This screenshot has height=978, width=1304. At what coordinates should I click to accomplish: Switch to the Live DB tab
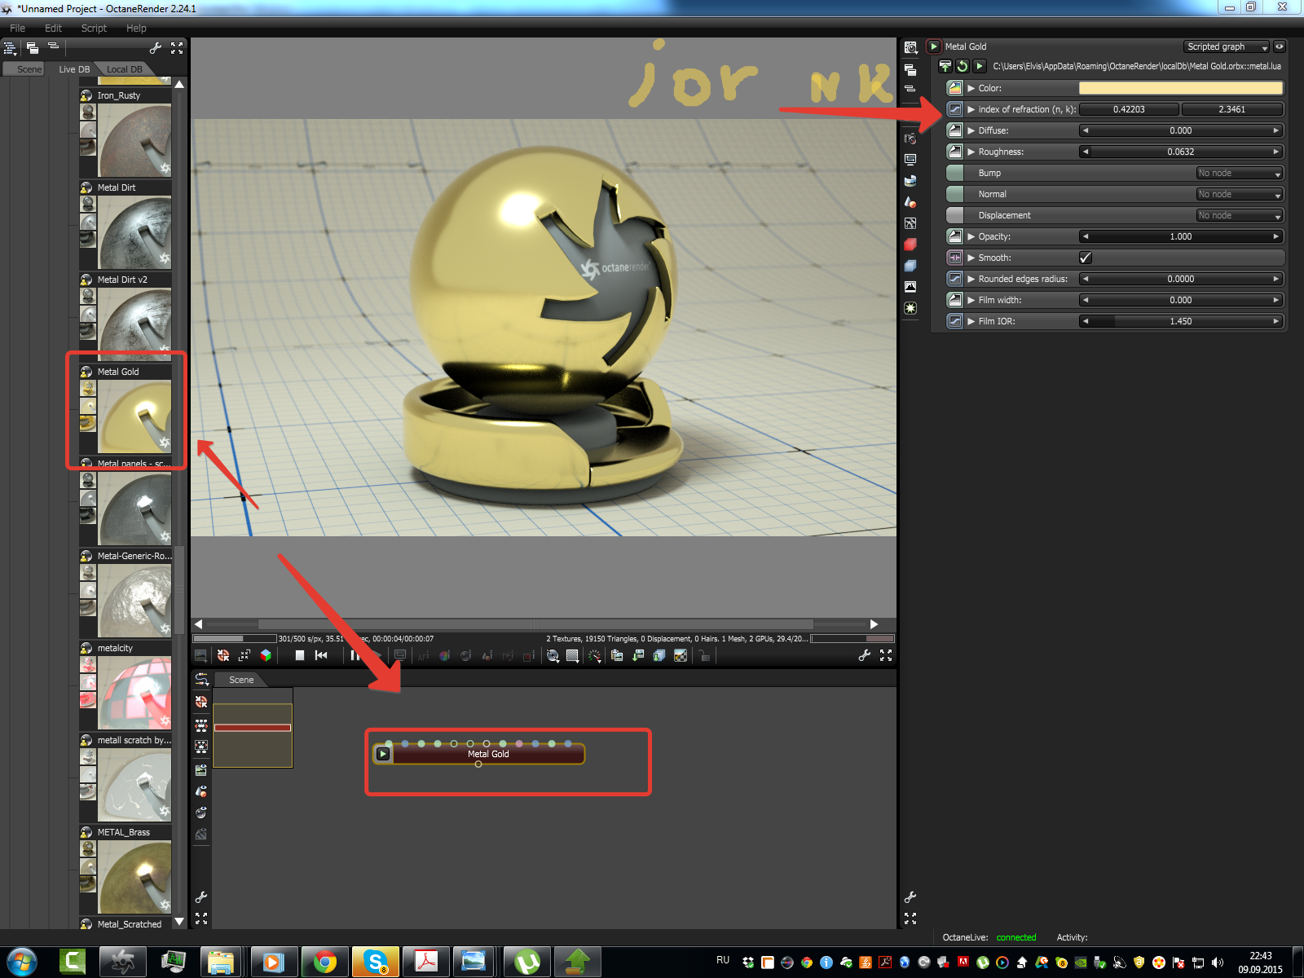pyautogui.click(x=74, y=69)
